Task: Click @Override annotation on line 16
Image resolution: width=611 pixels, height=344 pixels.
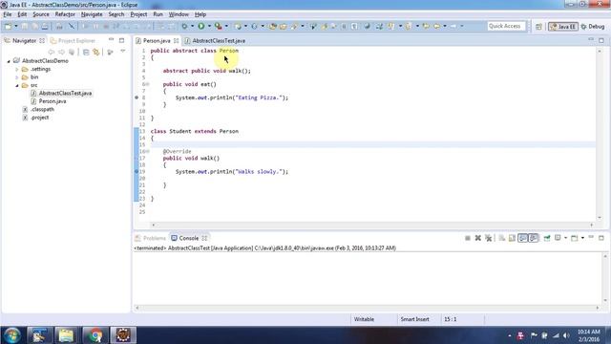Action: 177,151
